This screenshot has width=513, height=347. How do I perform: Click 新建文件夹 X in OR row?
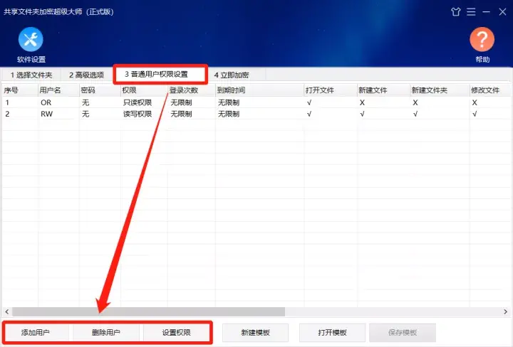(415, 102)
